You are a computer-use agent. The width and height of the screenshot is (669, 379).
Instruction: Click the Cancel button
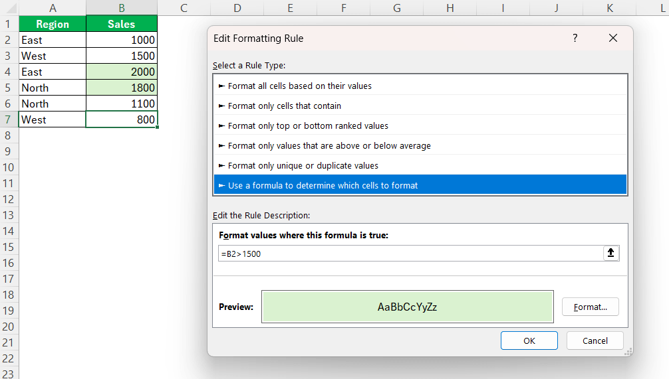pyautogui.click(x=595, y=341)
